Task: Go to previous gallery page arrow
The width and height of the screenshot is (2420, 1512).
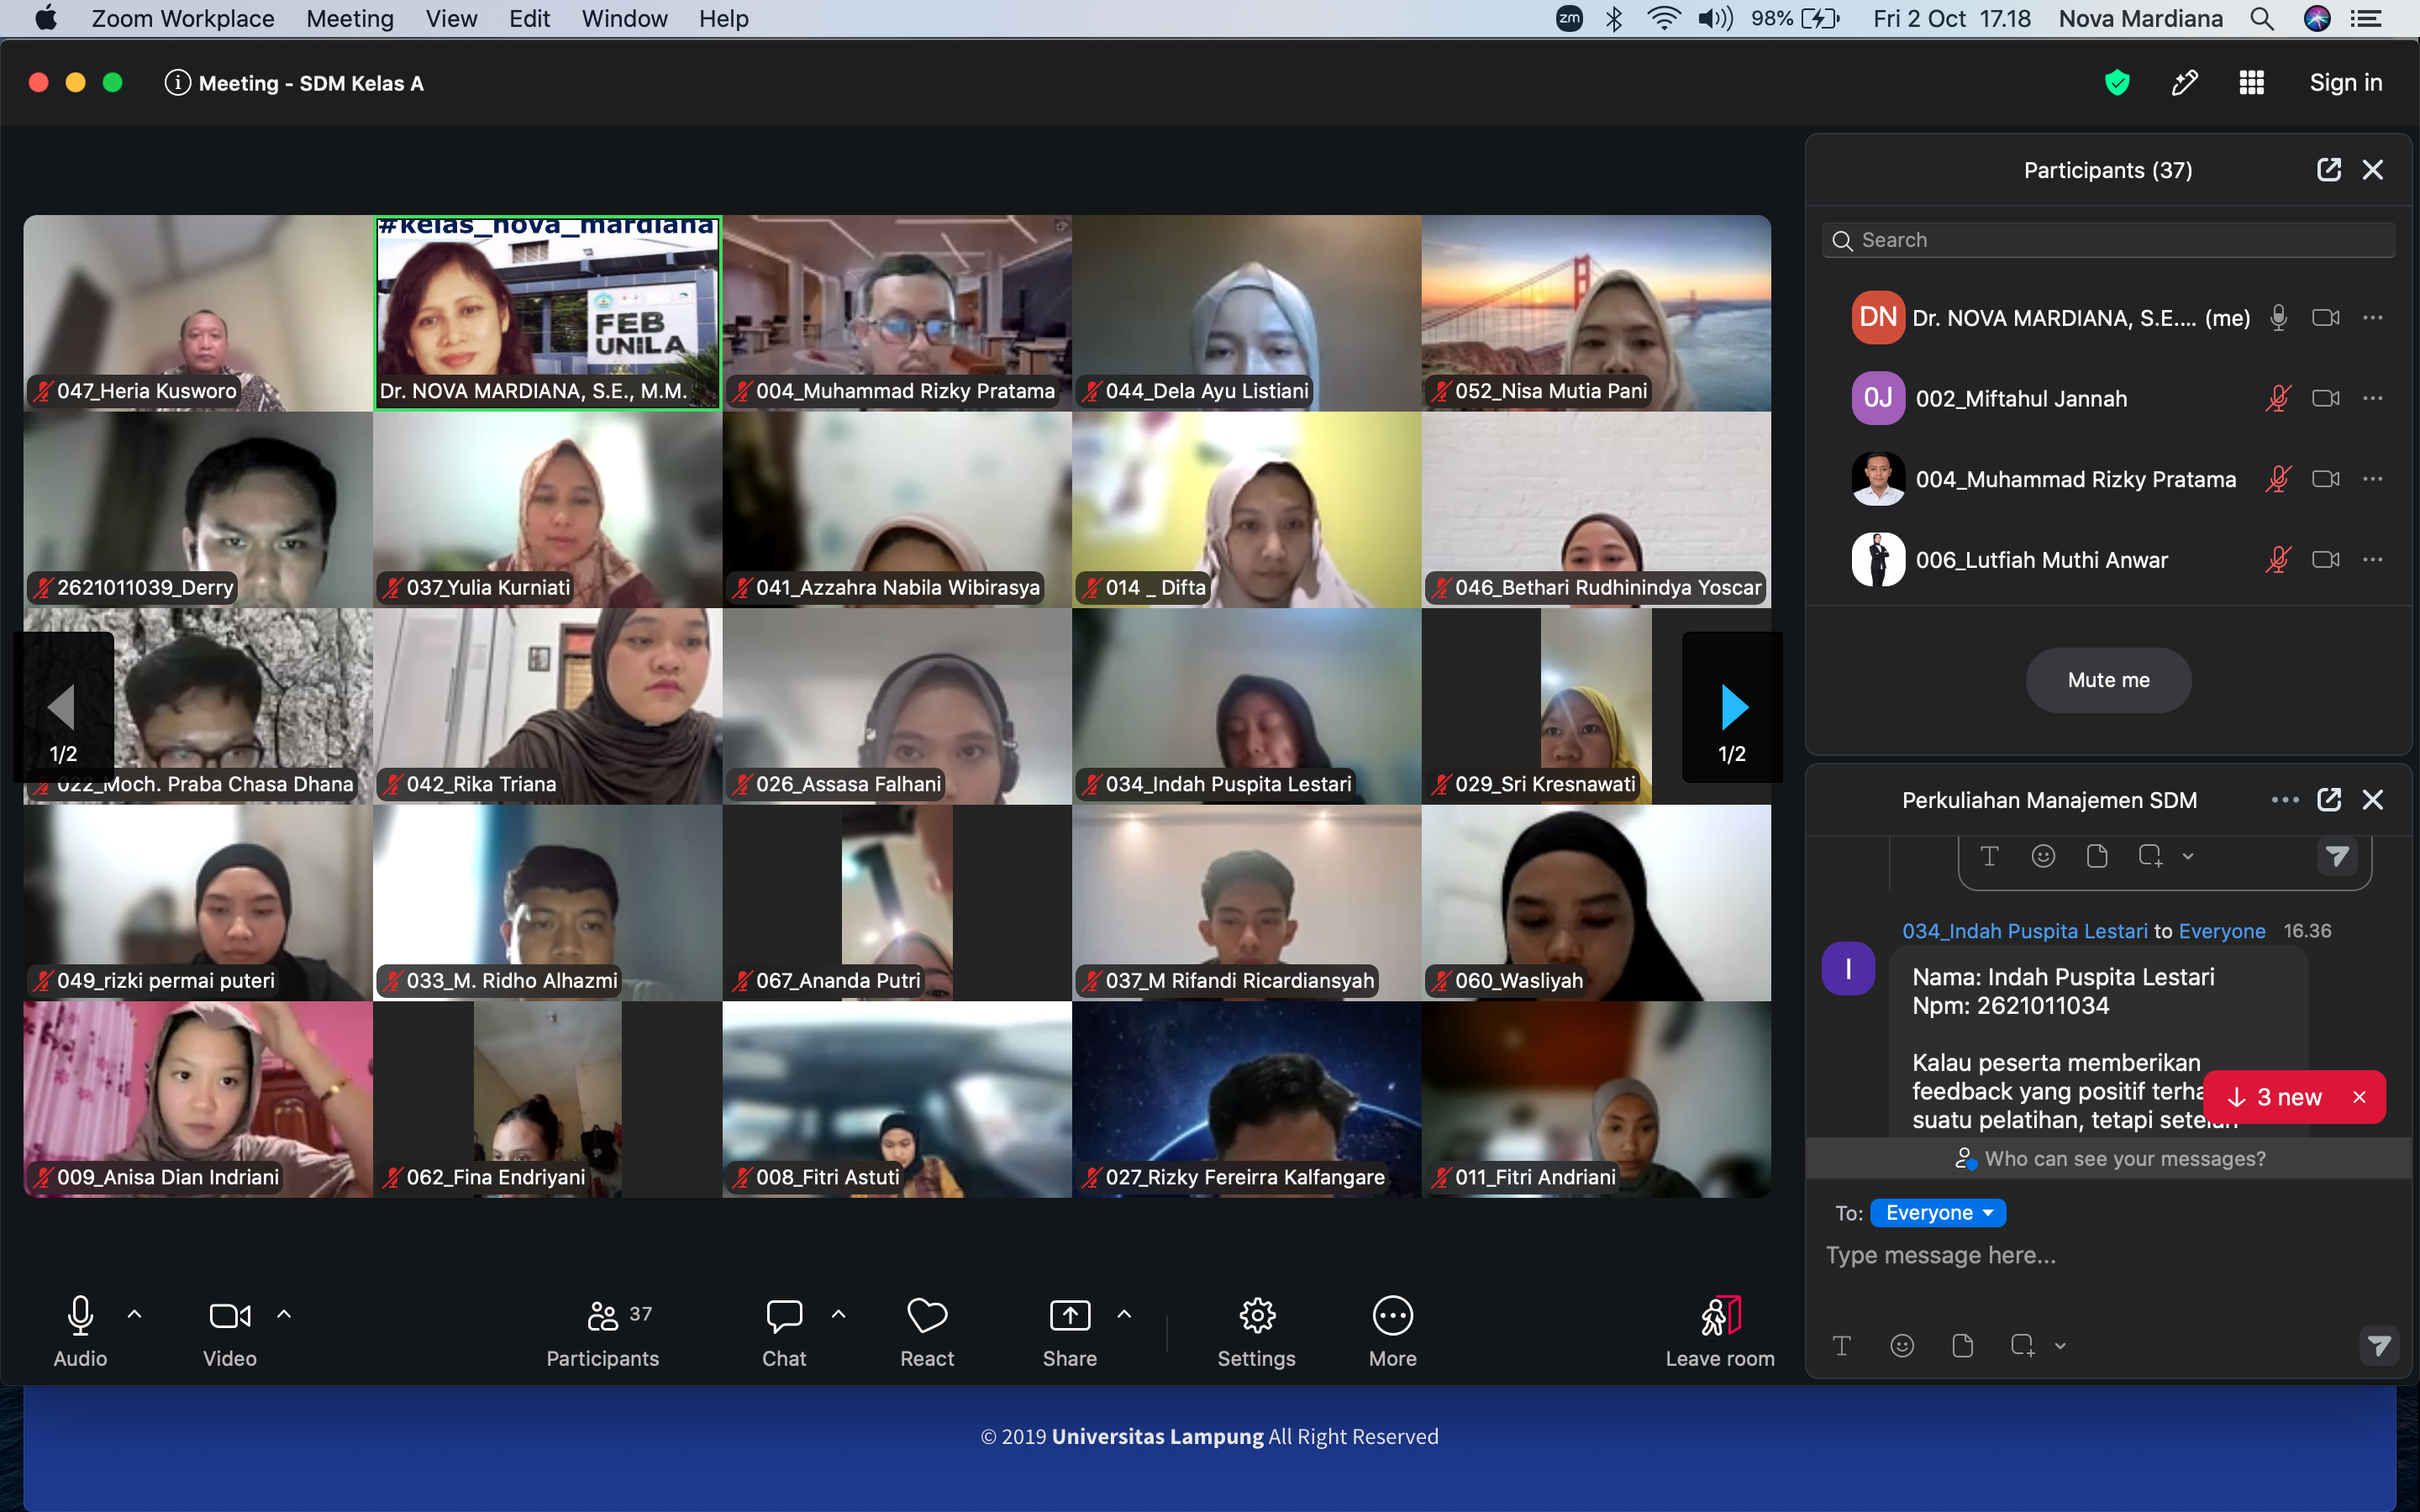Action: pos(63,708)
